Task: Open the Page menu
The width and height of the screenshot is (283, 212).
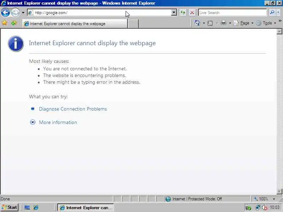Action: [x=243, y=23]
